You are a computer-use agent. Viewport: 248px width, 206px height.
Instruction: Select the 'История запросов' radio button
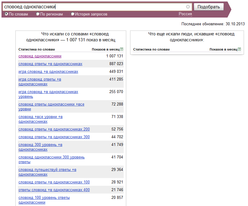72,14
